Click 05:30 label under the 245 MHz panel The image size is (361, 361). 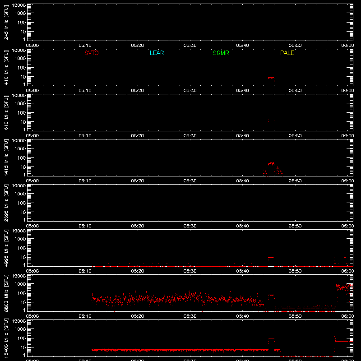click(x=190, y=46)
